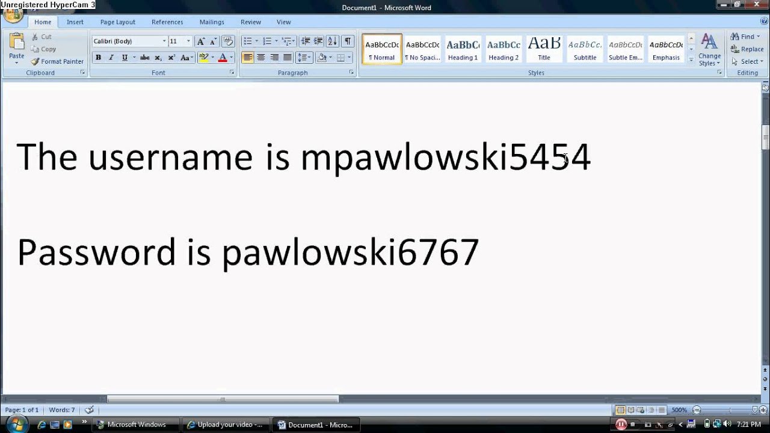770x433 pixels.
Task: Switch to the Page Layout tab
Action: pyautogui.click(x=118, y=22)
